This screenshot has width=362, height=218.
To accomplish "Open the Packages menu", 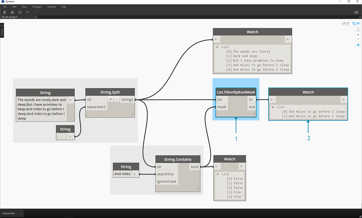I will coord(37,7).
